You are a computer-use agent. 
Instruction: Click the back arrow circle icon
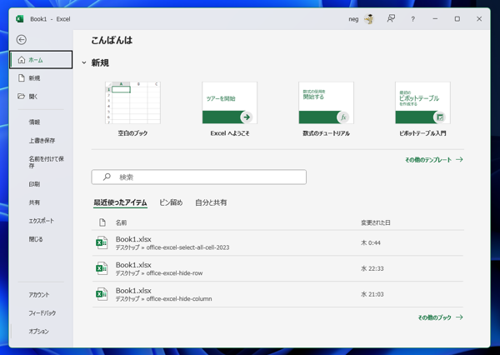click(22, 39)
